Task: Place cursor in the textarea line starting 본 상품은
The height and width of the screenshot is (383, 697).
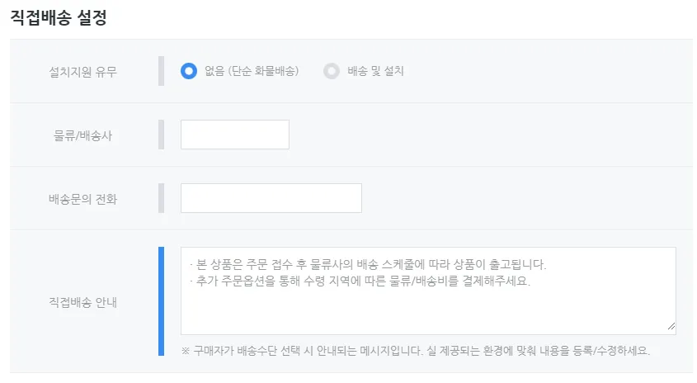Action: (368, 265)
